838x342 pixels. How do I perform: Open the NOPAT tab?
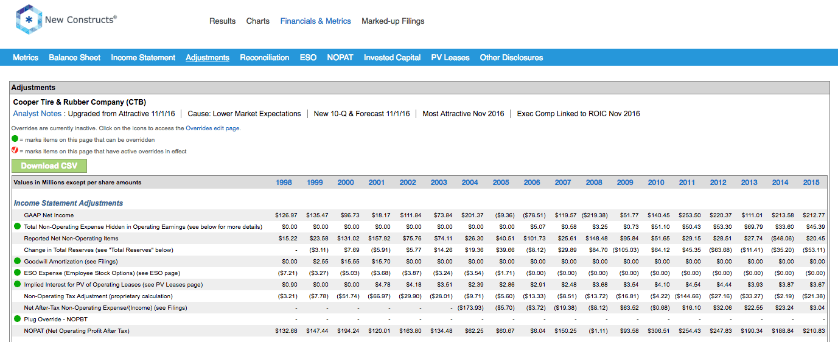(340, 57)
